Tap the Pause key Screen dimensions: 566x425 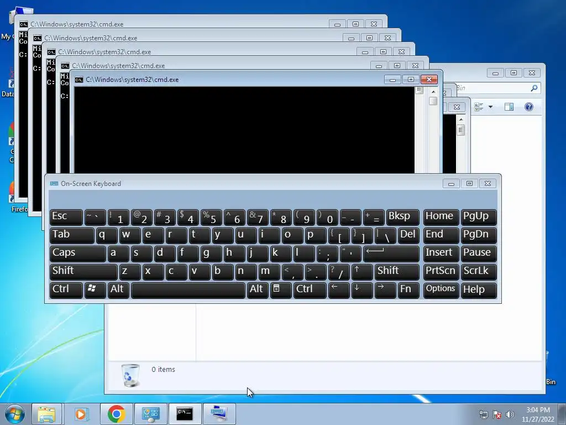pos(479,253)
